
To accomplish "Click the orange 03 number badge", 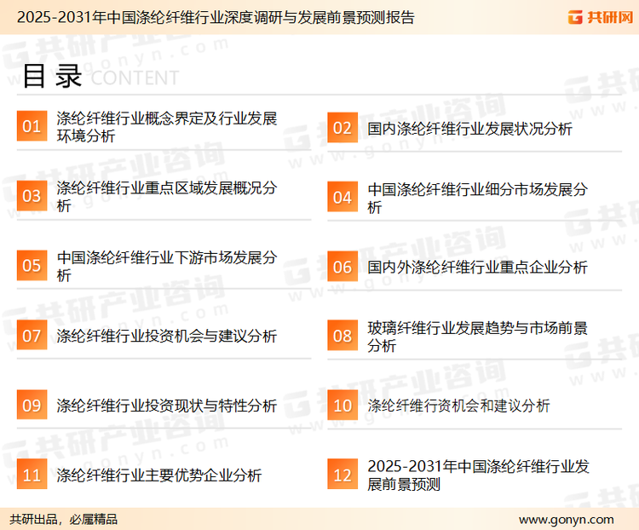I will click(x=32, y=196).
